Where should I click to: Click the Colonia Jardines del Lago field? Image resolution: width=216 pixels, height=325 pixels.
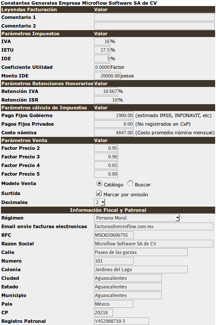click(x=141, y=269)
